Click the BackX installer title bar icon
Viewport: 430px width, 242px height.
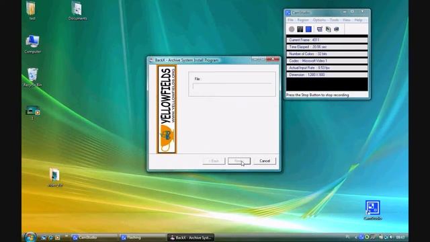151,60
